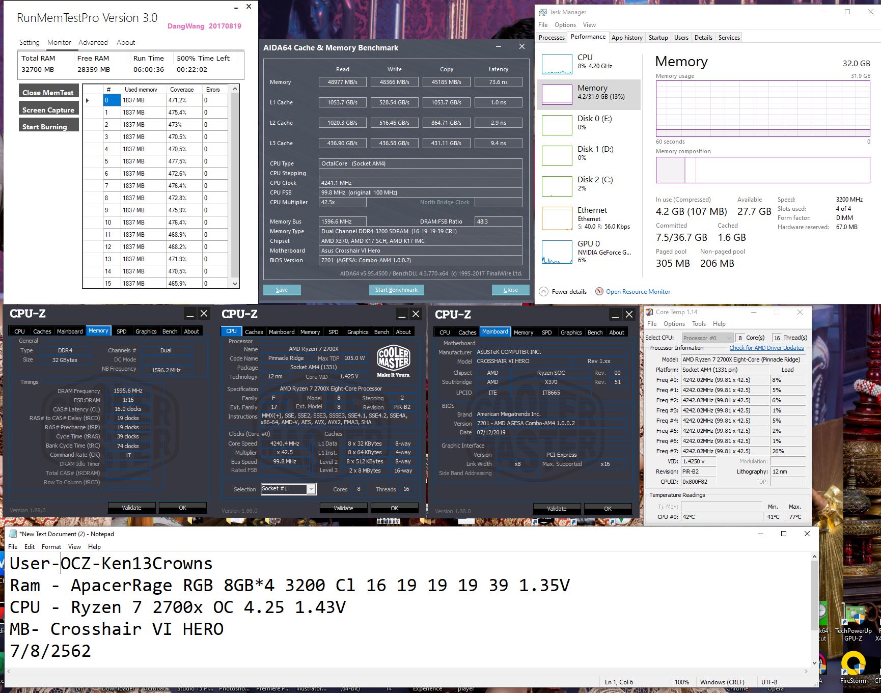Click Check for AMD Driver Updates link

point(766,348)
